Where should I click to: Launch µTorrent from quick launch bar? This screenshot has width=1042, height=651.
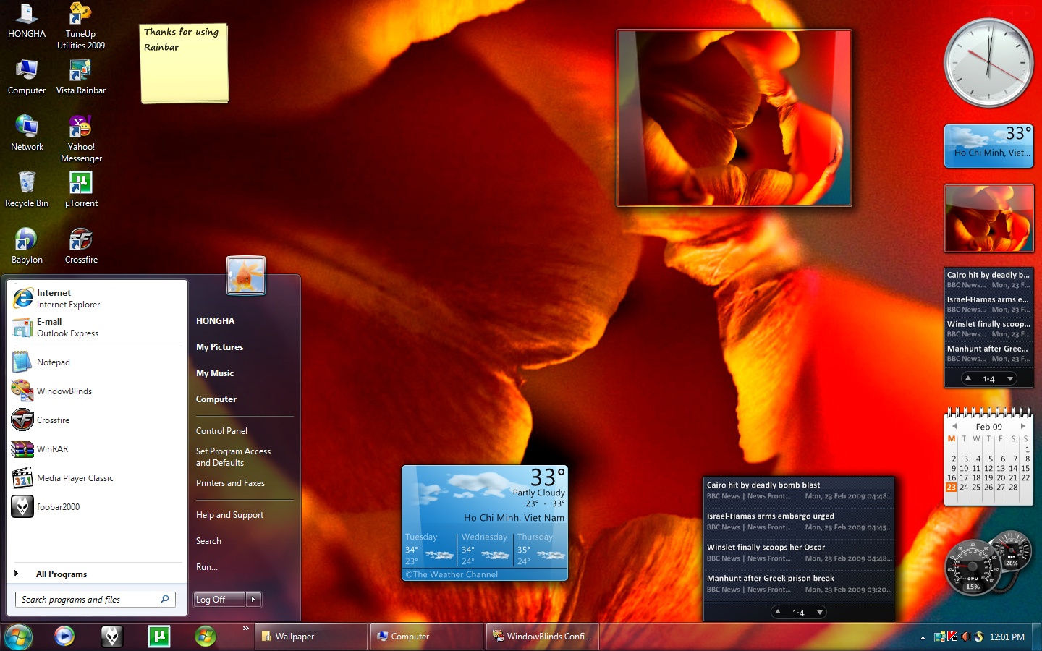(158, 636)
